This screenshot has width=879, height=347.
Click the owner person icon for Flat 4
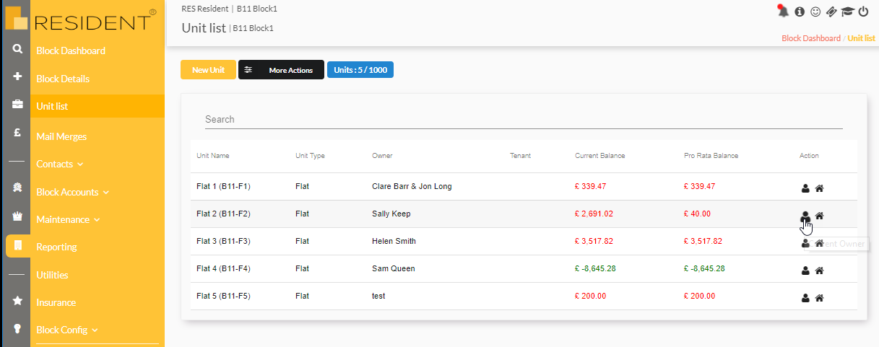coord(805,271)
